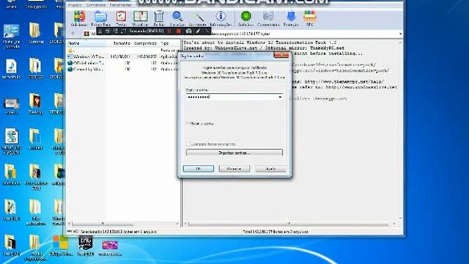Sort by the Comprimido column header
This screenshot has height=264, width=469.
click(x=145, y=43)
